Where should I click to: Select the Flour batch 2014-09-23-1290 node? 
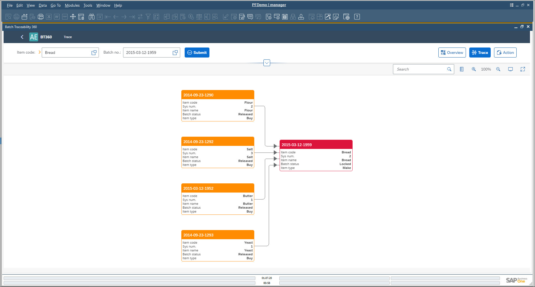pos(218,106)
